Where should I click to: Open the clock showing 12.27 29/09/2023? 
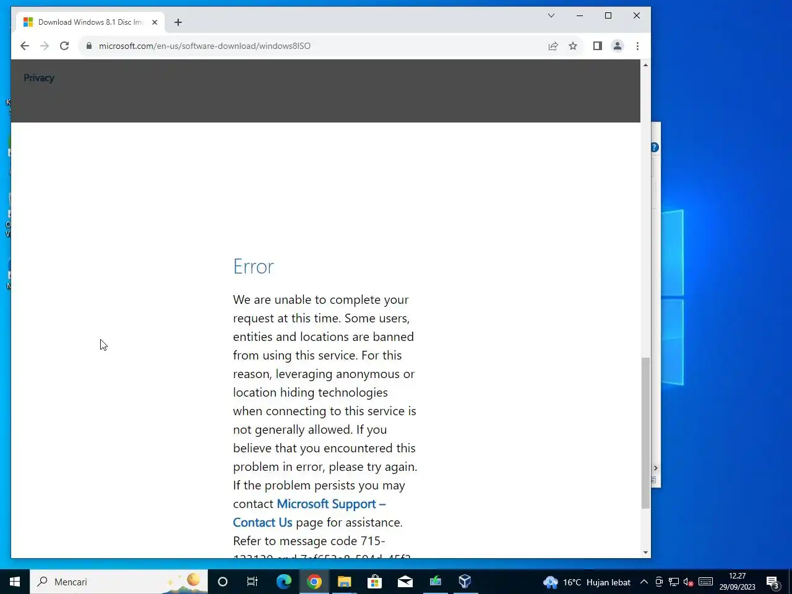pos(738,582)
